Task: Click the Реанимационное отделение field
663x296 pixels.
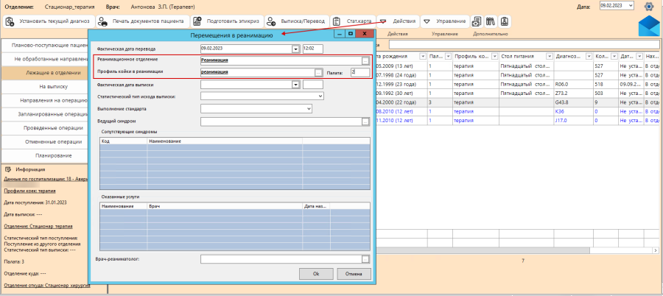Action: coord(281,60)
